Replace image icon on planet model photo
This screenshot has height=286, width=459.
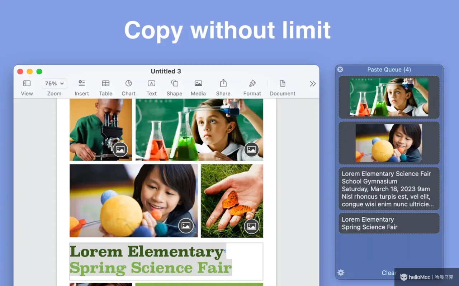(186, 226)
